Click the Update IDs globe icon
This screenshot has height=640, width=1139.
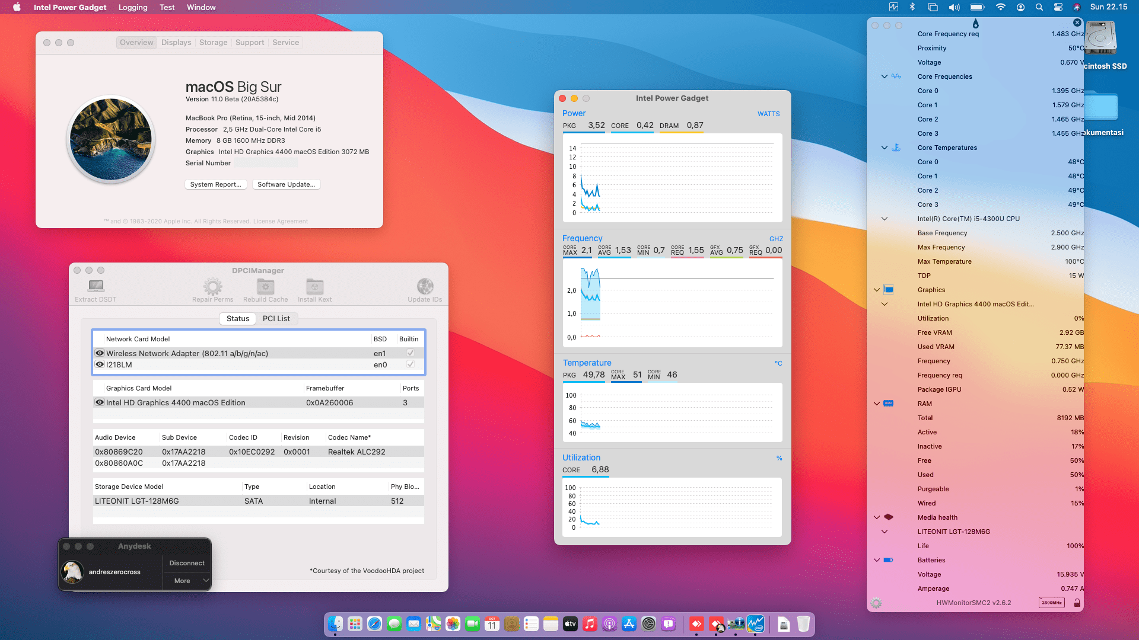coord(425,286)
